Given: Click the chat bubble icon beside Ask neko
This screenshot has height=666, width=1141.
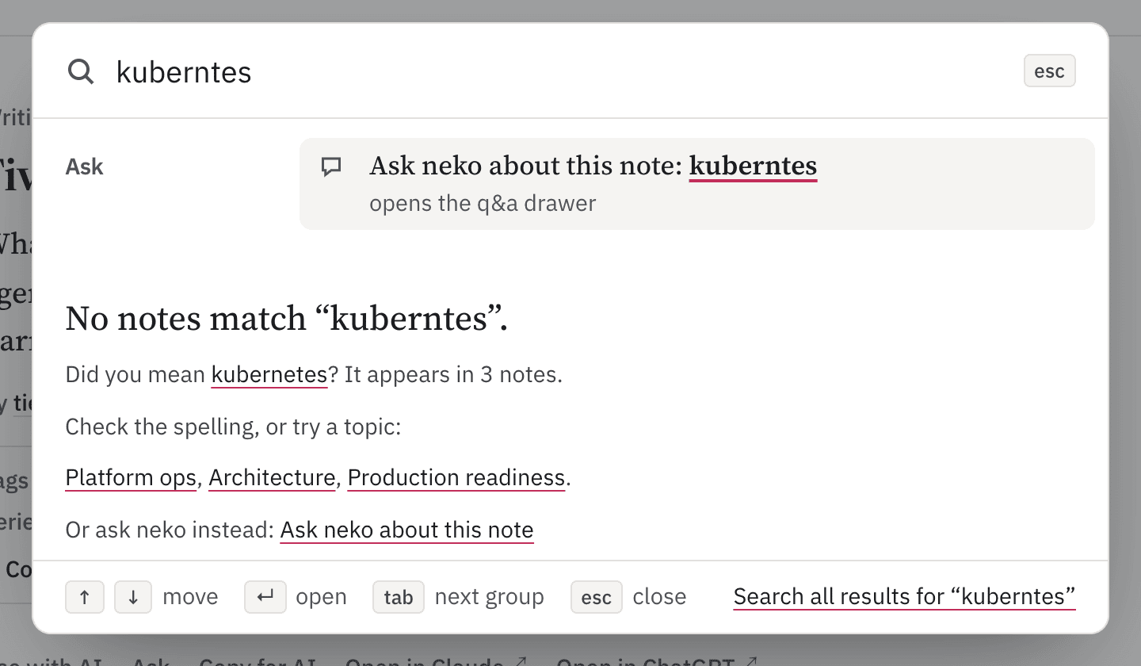Looking at the screenshot, I should 331,166.
